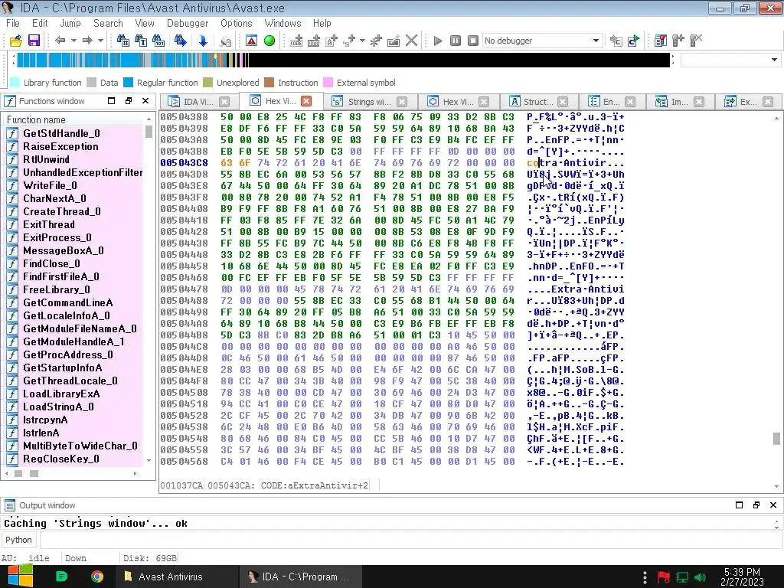Expand the structure creation dropdown arrow
784x588 pixels.
pos(362,41)
